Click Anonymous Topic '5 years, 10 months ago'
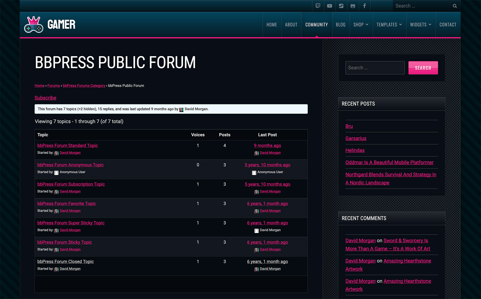The image size is (481, 299). pyautogui.click(x=267, y=165)
